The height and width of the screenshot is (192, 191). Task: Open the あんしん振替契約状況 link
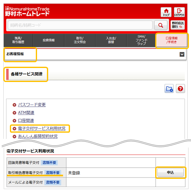pos(38,136)
